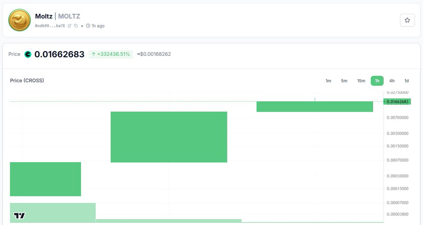
Task: Click the +332436.51% change badge
Action: click(x=111, y=54)
